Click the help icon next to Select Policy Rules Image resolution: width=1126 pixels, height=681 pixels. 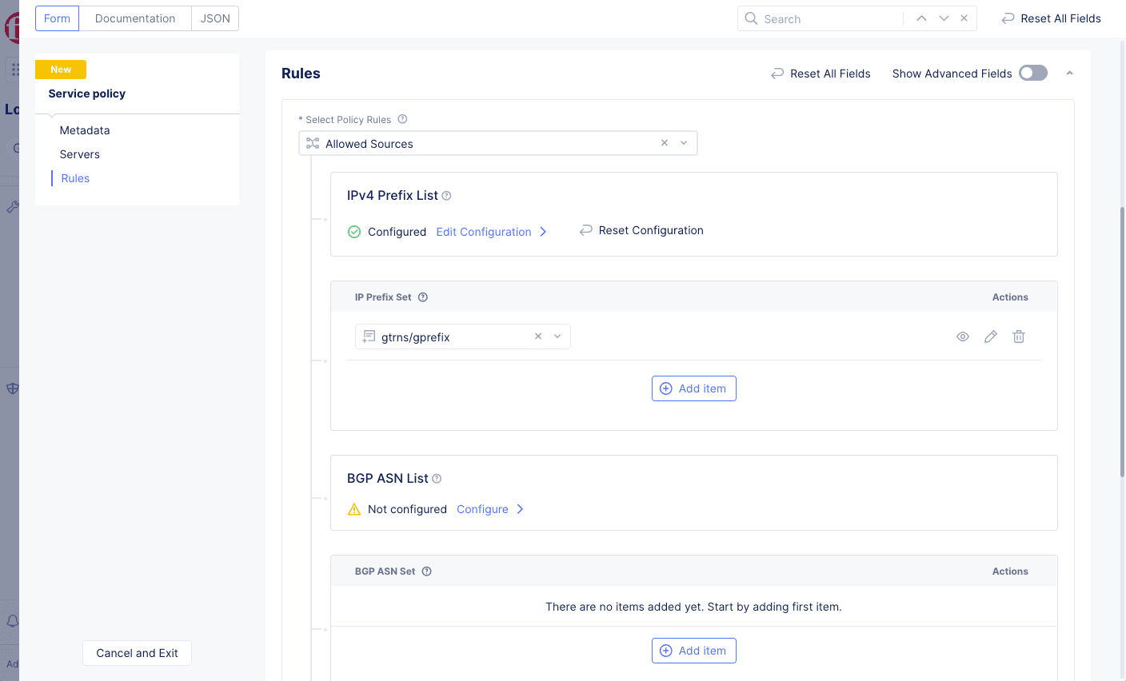(403, 119)
